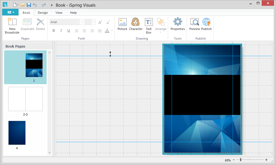Screen dimensions: 276x165
Task: Insert a Picture from the ribbon
Action: point(122,22)
